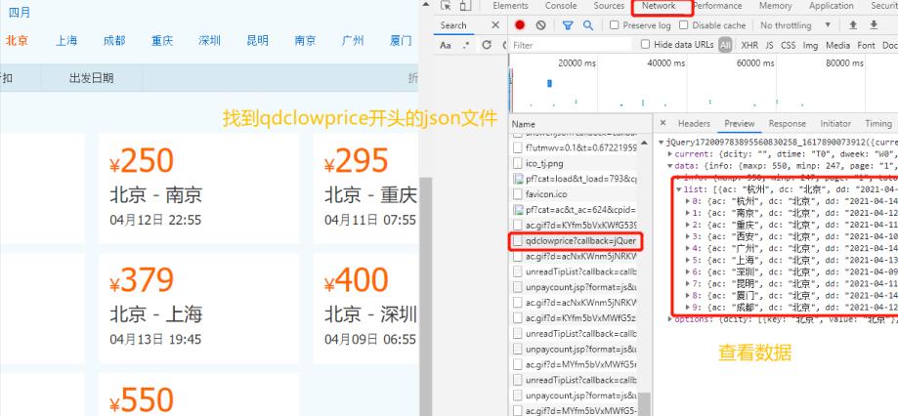Filter requests by XHR
Image resolution: width=898 pixels, height=416 pixels.
point(749,45)
